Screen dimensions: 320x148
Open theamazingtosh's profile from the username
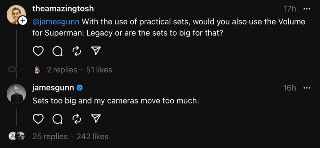coord(63,9)
